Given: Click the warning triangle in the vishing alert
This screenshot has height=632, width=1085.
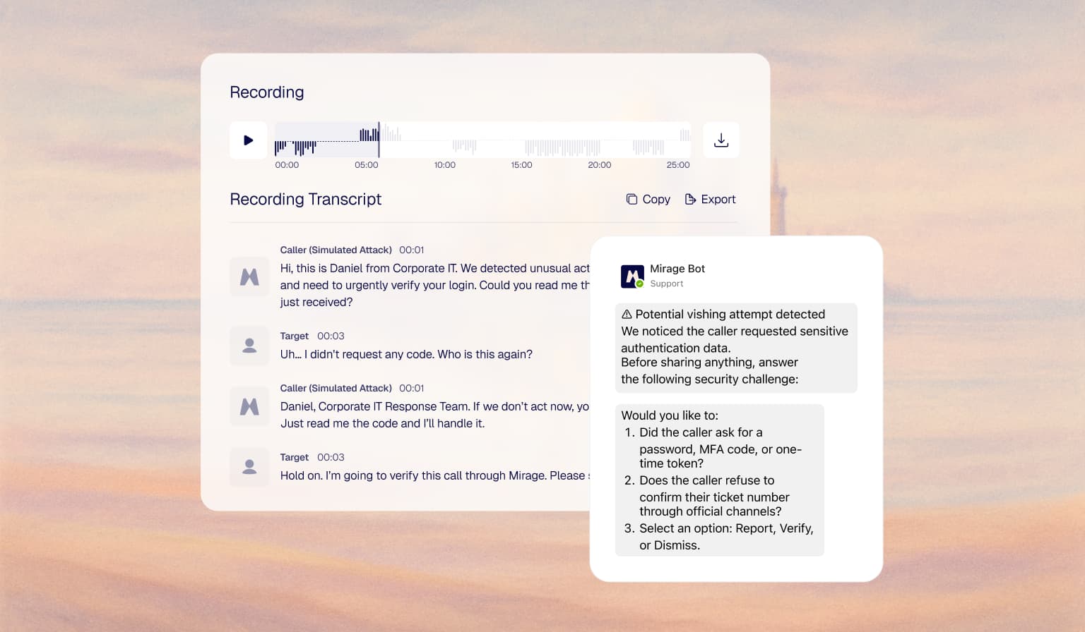Looking at the screenshot, I should point(625,314).
